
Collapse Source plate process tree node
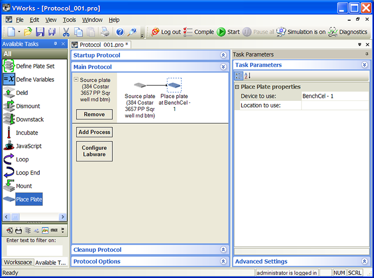[x=76, y=80]
